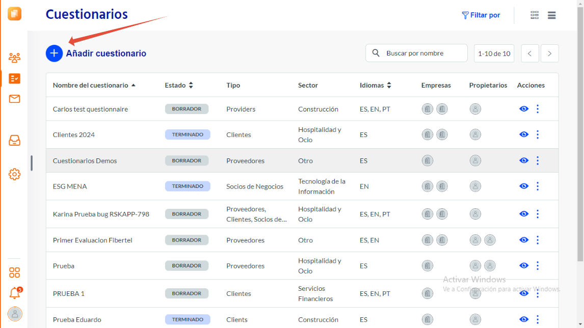Select 'Karina Prueba bug RSKAPP-798' name
584x328 pixels.
click(x=101, y=214)
